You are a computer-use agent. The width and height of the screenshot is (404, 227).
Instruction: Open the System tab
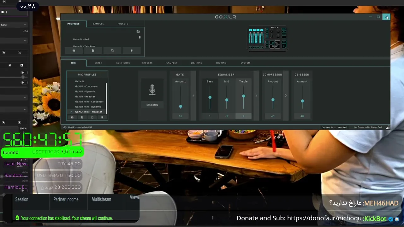[245, 63]
